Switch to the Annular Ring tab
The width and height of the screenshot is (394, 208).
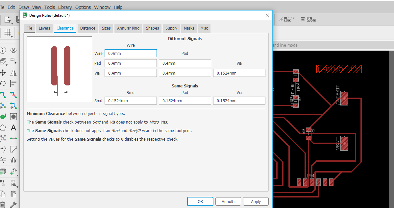tap(128, 28)
